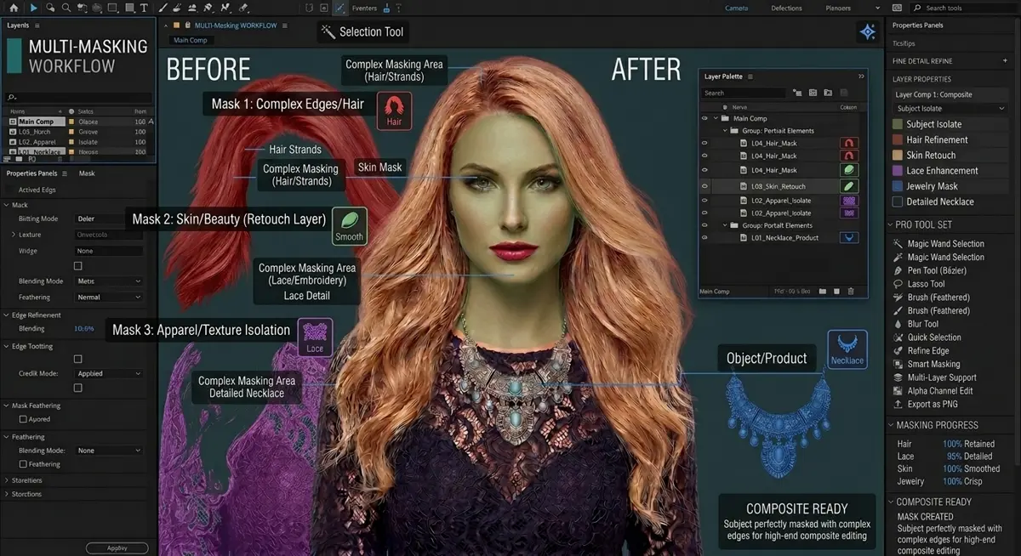Screen dimensions: 1021x556
Task: Open the Layer Palette panel menu
Action: (x=750, y=77)
